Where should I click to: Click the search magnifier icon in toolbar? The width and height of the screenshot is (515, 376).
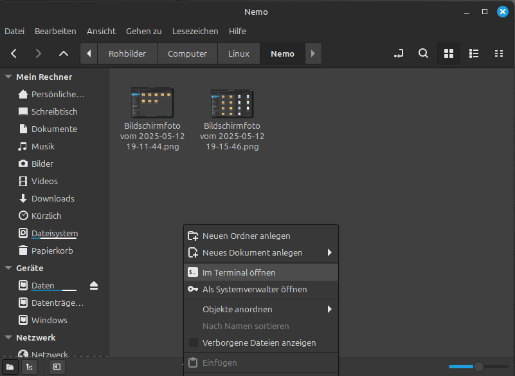[423, 53]
